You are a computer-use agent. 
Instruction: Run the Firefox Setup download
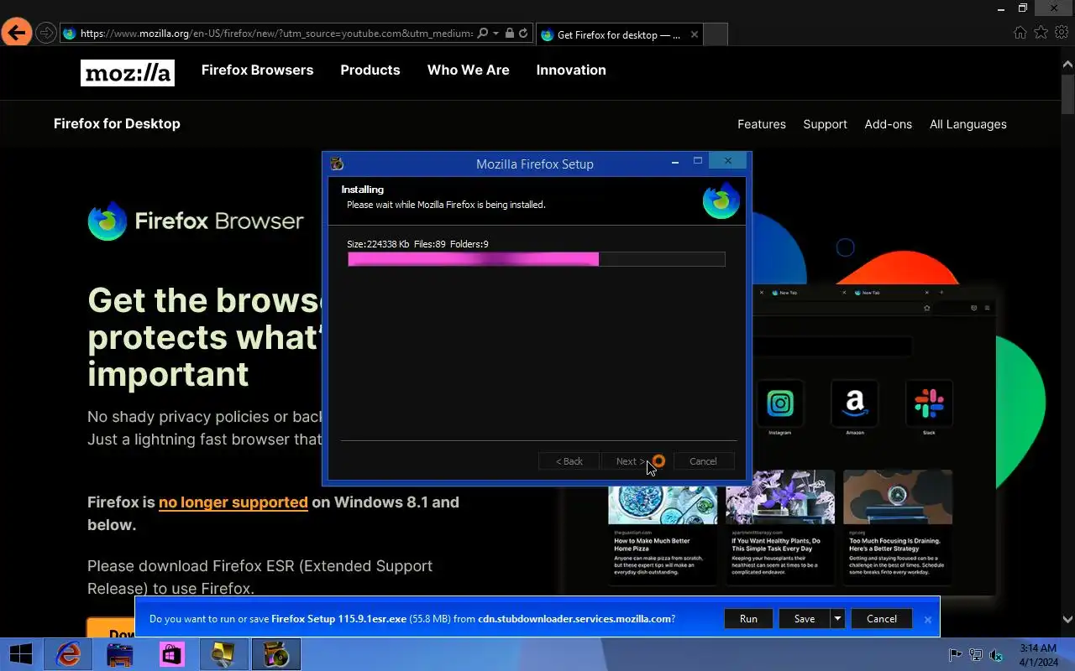point(748,619)
